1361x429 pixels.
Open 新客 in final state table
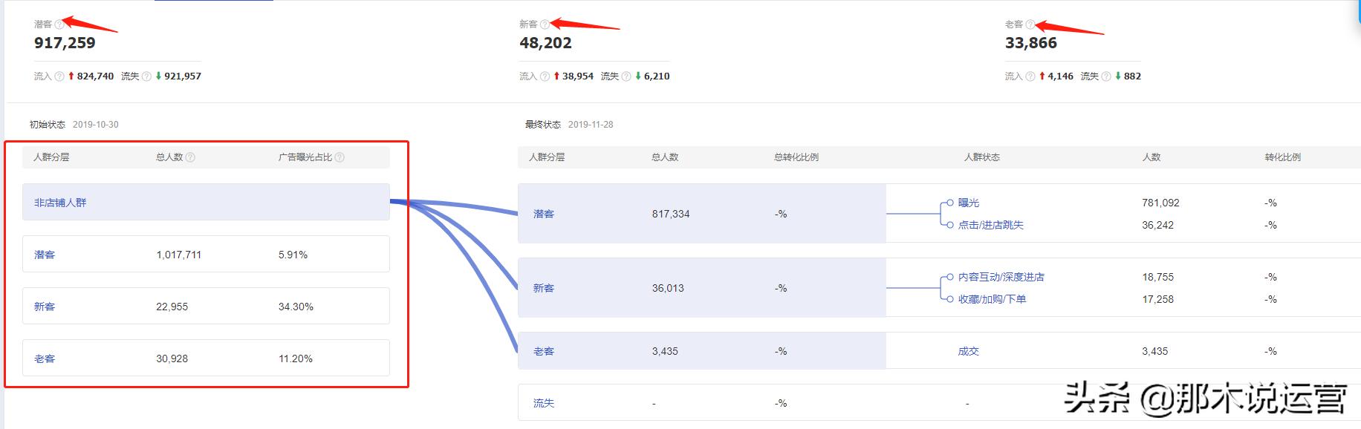pos(544,288)
